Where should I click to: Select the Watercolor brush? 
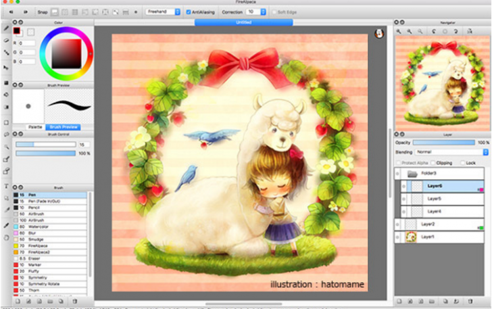[x=49, y=227]
